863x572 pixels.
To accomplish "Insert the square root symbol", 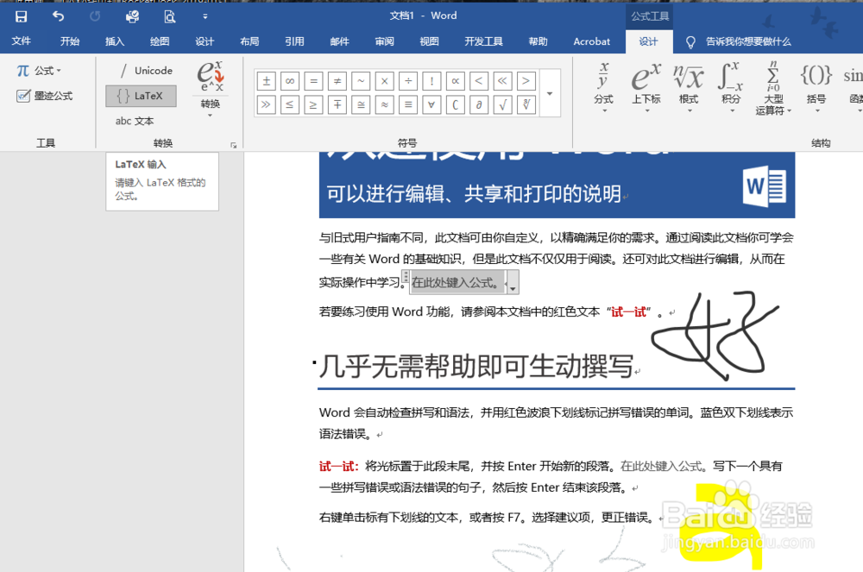I will [x=502, y=104].
